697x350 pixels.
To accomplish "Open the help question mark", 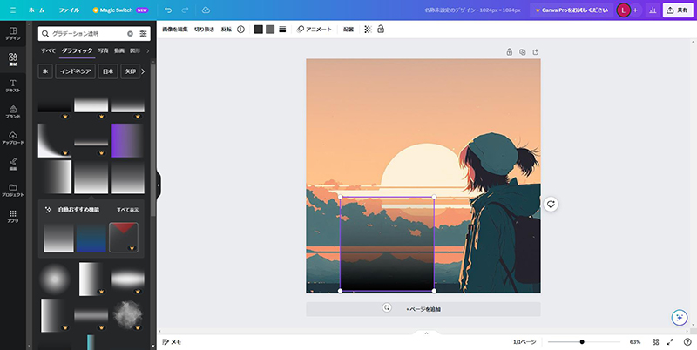I will [687, 342].
